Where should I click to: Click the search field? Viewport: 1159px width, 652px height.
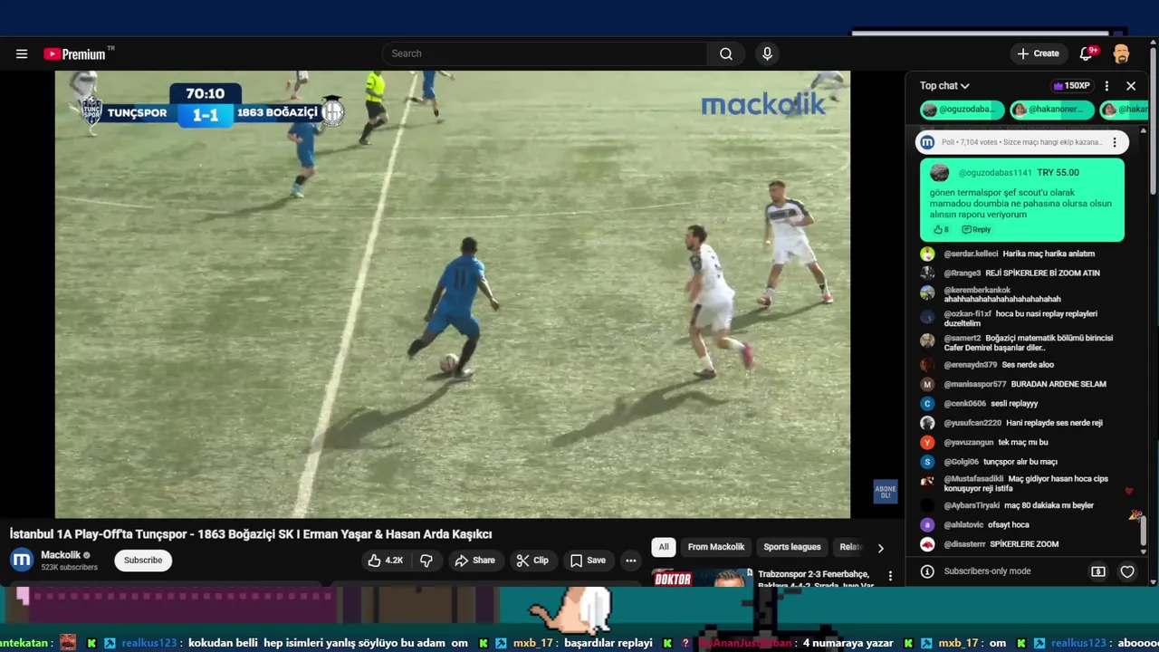[544, 53]
